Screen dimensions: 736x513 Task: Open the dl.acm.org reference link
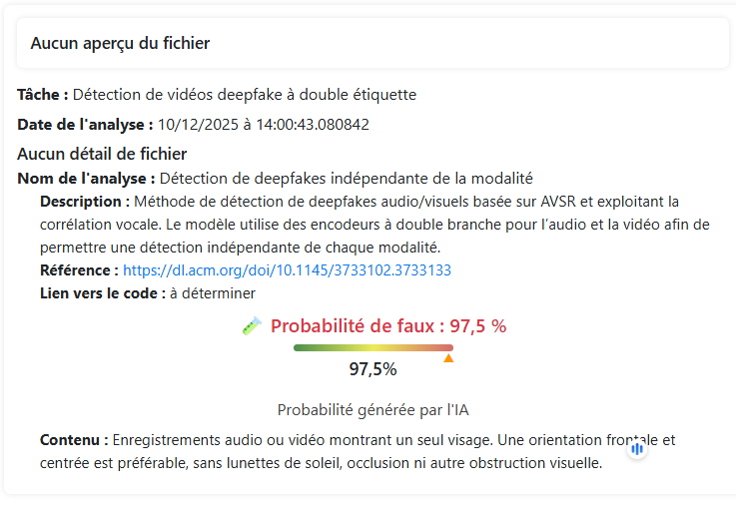(x=287, y=269)
